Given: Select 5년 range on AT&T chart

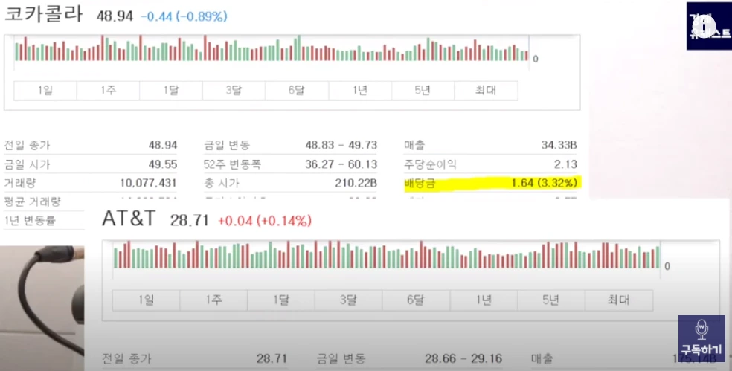Looking at the screenshot, I should [x=551, y=300].
